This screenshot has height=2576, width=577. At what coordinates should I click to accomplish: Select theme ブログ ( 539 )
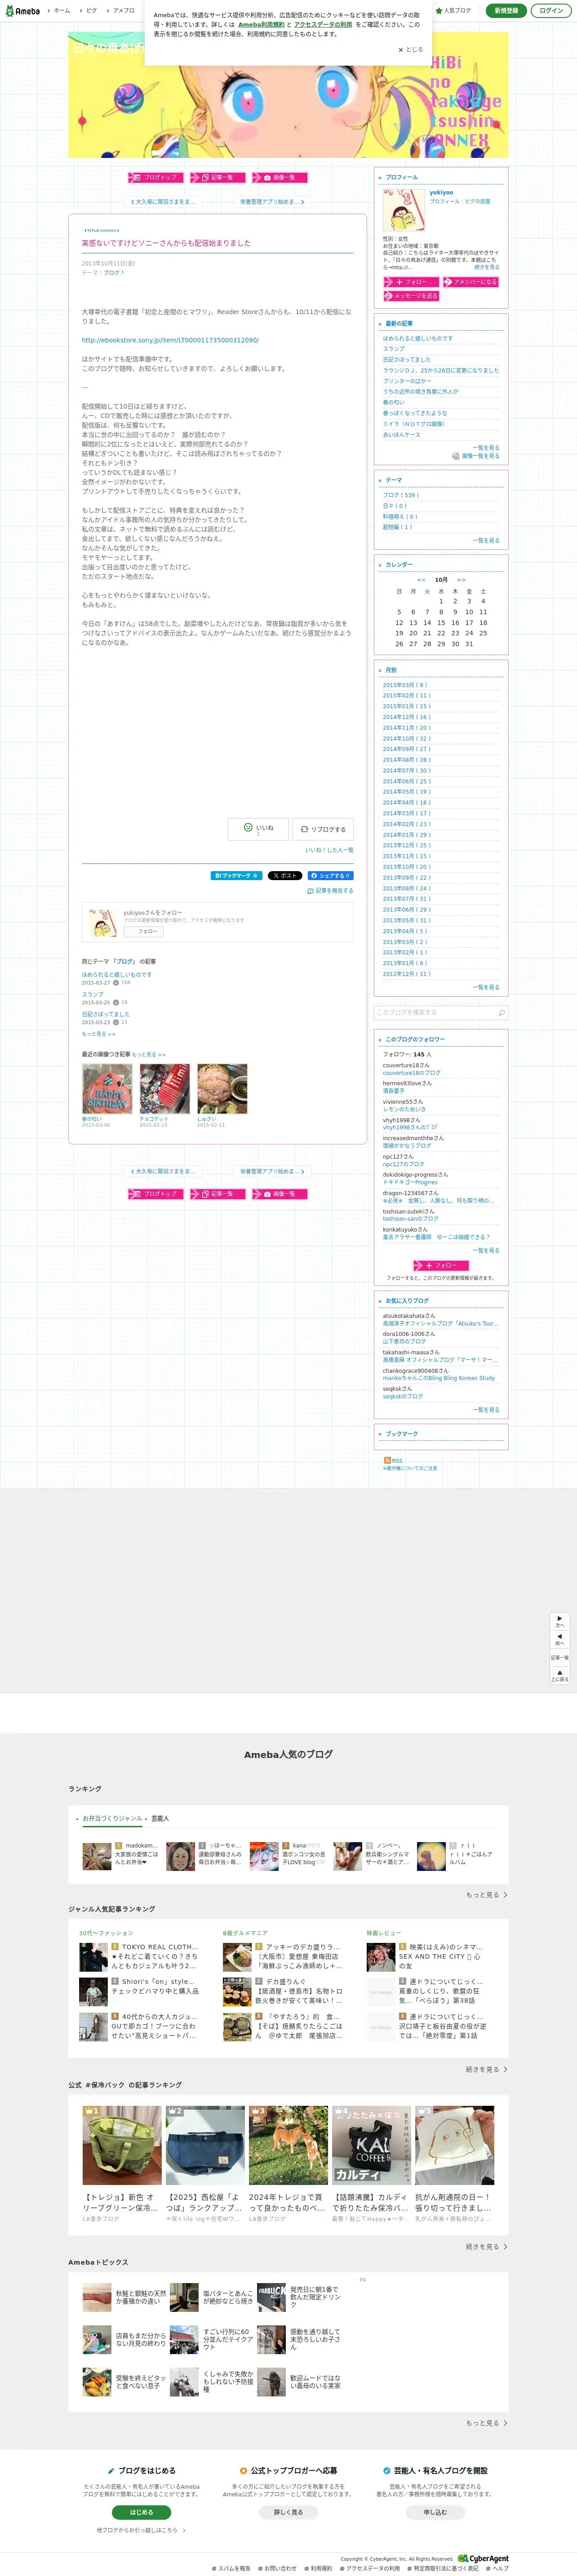pyautogui.click(x=400, y=495)
